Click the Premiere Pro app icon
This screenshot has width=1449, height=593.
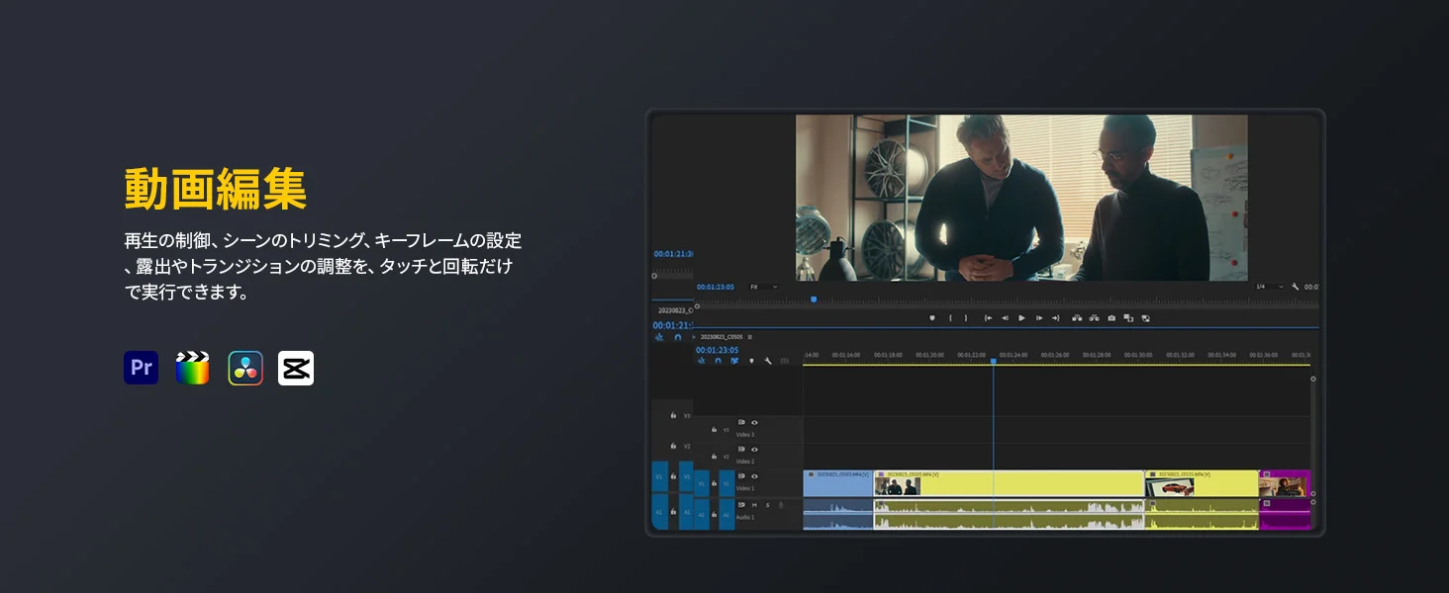[x=141, y=368]
